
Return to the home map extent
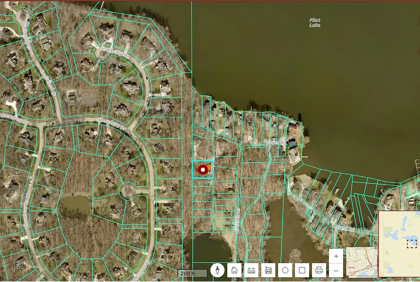[234, 270]
